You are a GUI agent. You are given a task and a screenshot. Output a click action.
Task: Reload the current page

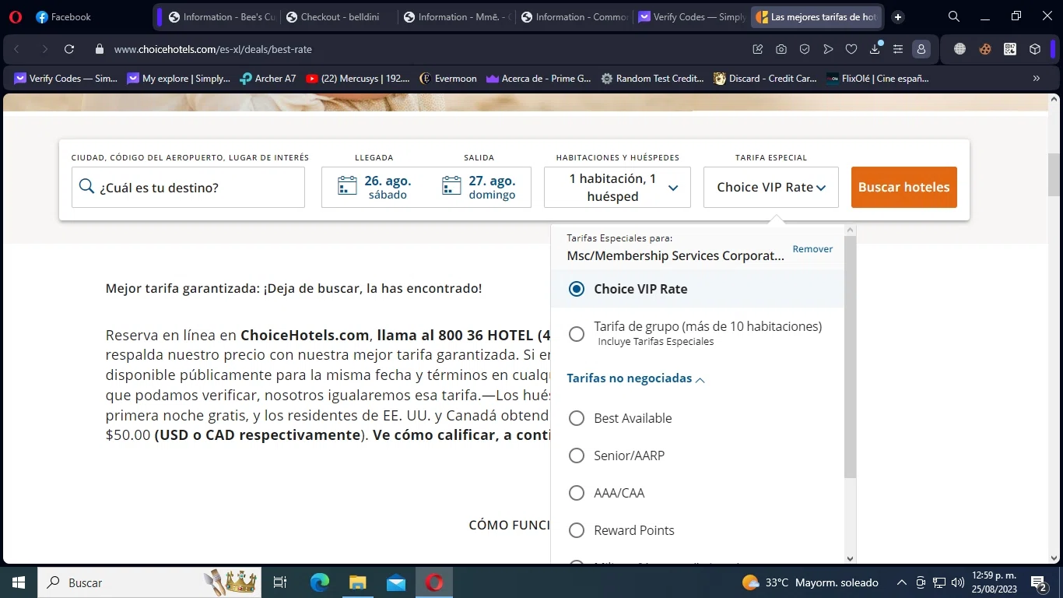click(69, 49)
